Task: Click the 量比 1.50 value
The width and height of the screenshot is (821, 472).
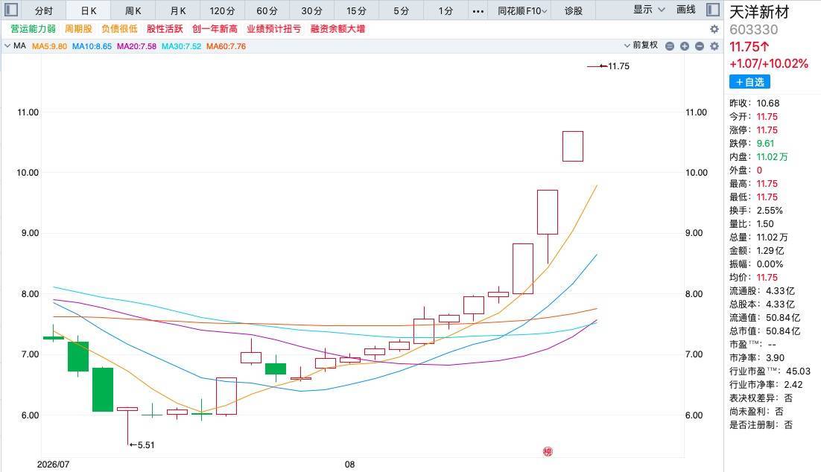Action: pos(765,224)
